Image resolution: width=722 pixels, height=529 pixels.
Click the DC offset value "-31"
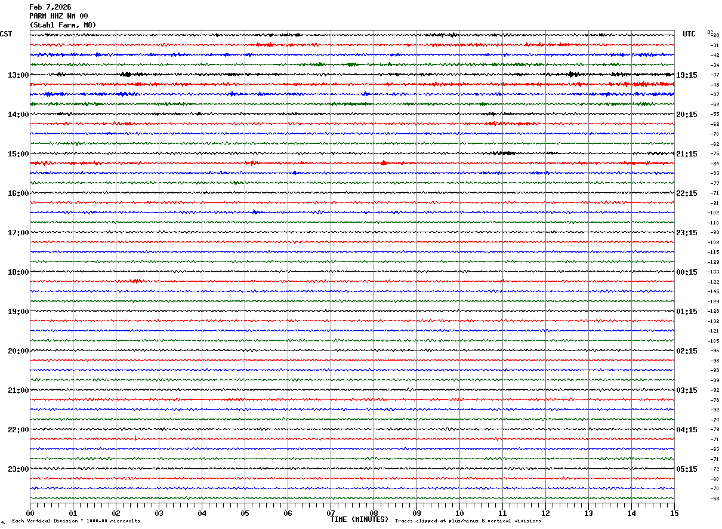714,45
